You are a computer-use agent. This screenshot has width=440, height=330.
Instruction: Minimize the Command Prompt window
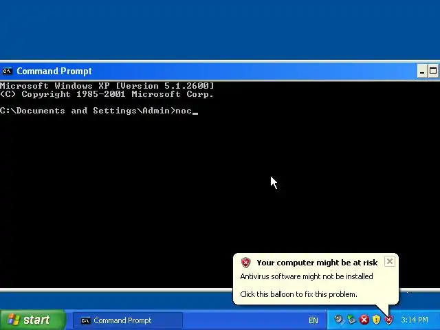tap(421, 71)
